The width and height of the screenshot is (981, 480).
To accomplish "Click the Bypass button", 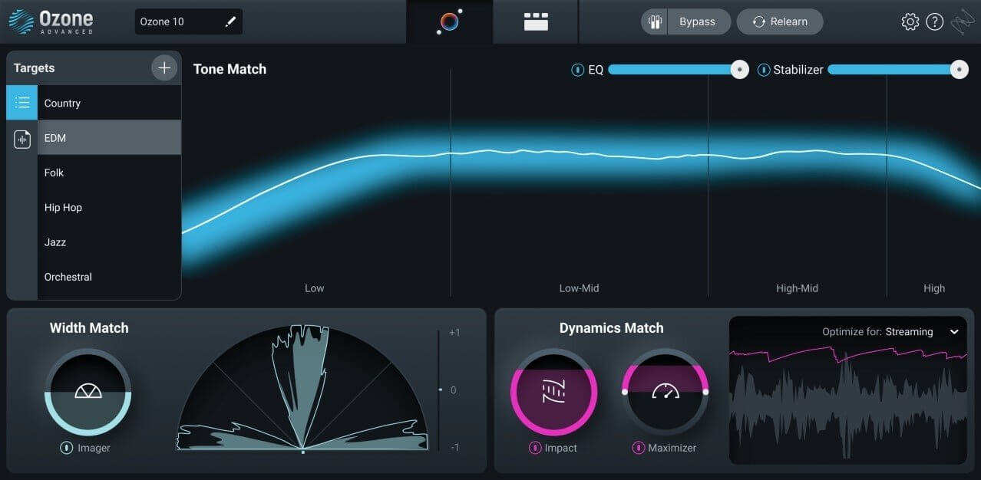I will [x=699, y=21].
